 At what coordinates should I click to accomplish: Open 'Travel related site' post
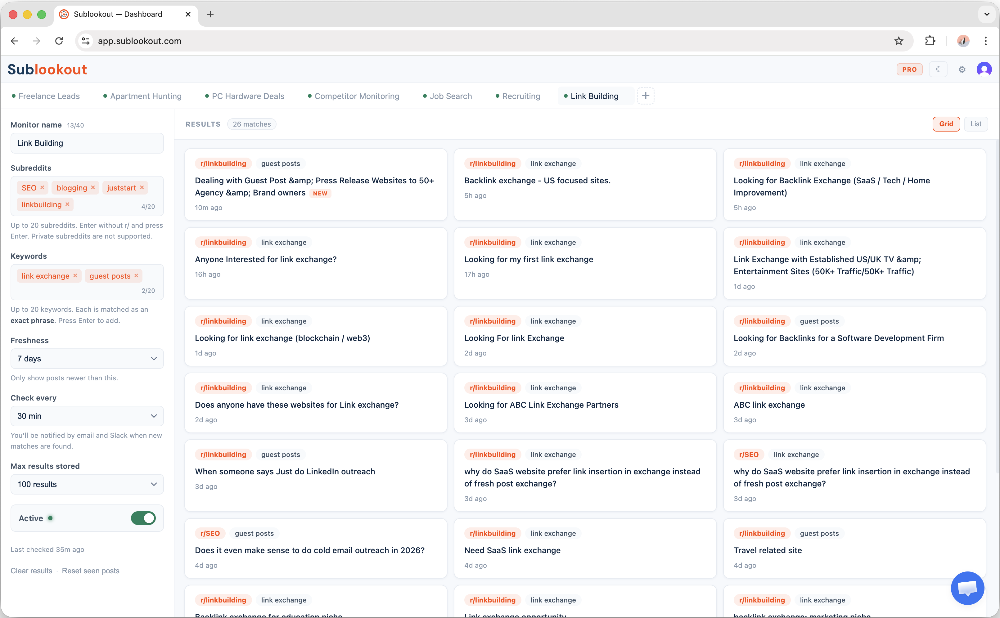point(768,551)
